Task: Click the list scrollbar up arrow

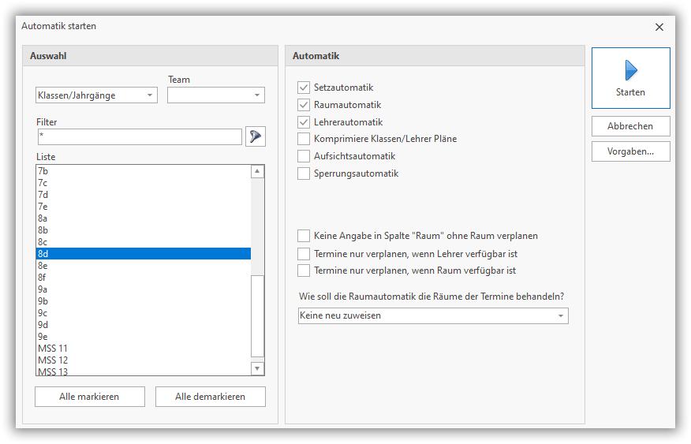Action: pyautogui.click(x=257, y=171)
